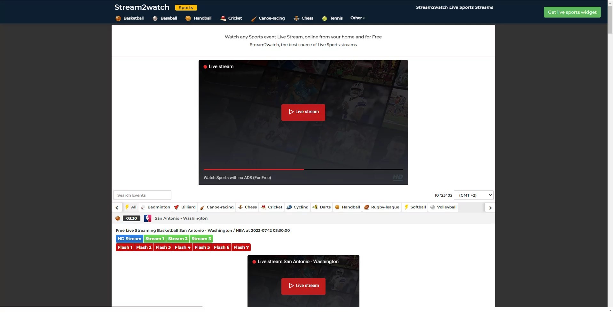
Task: Click the Get live sports widget button
Action: pyautogui.click(x=572, y=12)
